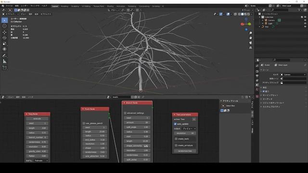Enable use_grease_pencil checkbox in Trunk Node
The width and height of the screenshot is (308, 173).
[84, 124]
